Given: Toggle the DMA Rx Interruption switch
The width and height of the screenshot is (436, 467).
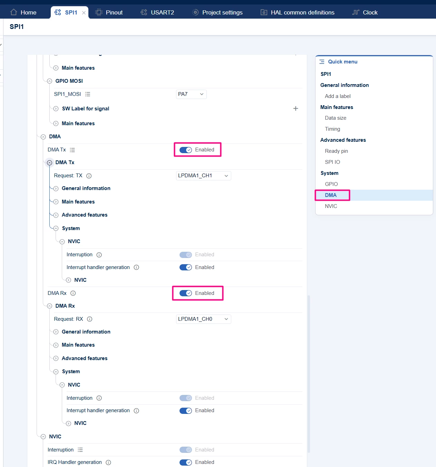Looking at the screenshot, I should (x=186, y=398).
